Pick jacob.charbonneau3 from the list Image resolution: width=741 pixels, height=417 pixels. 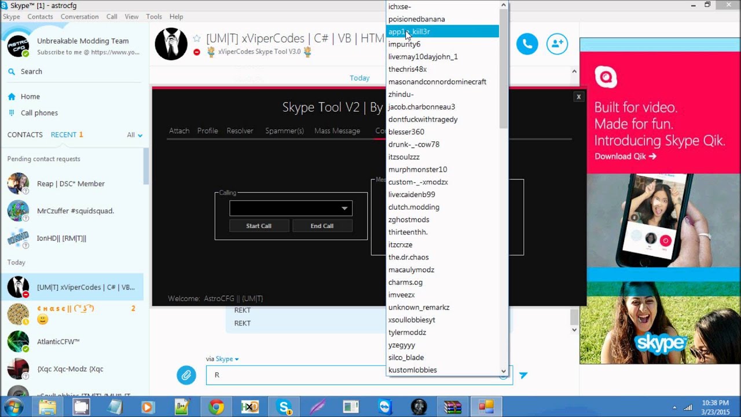(x=443, y=107)
